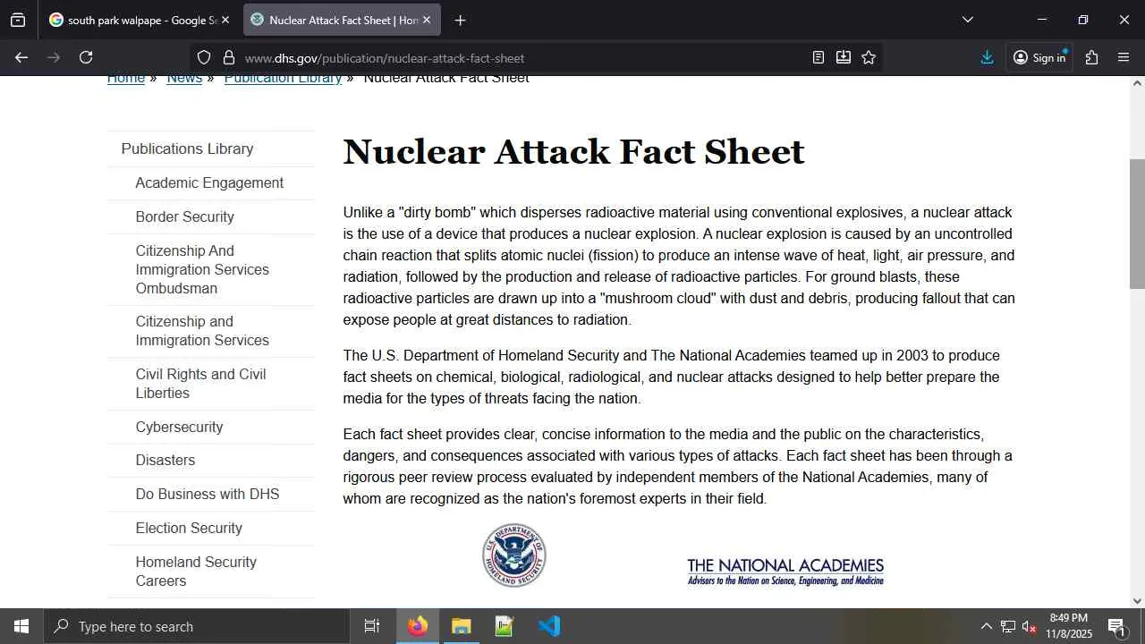Select Border Security in the sidebar

click(184, 216)
